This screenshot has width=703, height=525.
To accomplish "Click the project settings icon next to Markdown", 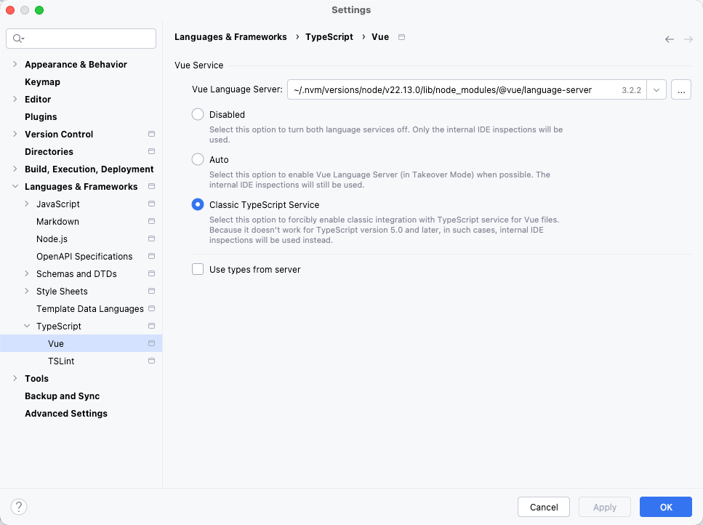I will (151, 222).
